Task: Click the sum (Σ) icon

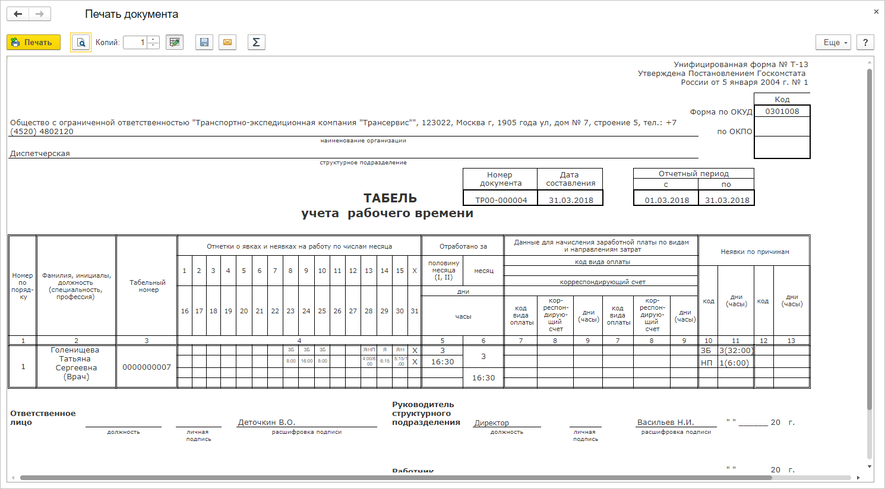Action: pos(256,43)
